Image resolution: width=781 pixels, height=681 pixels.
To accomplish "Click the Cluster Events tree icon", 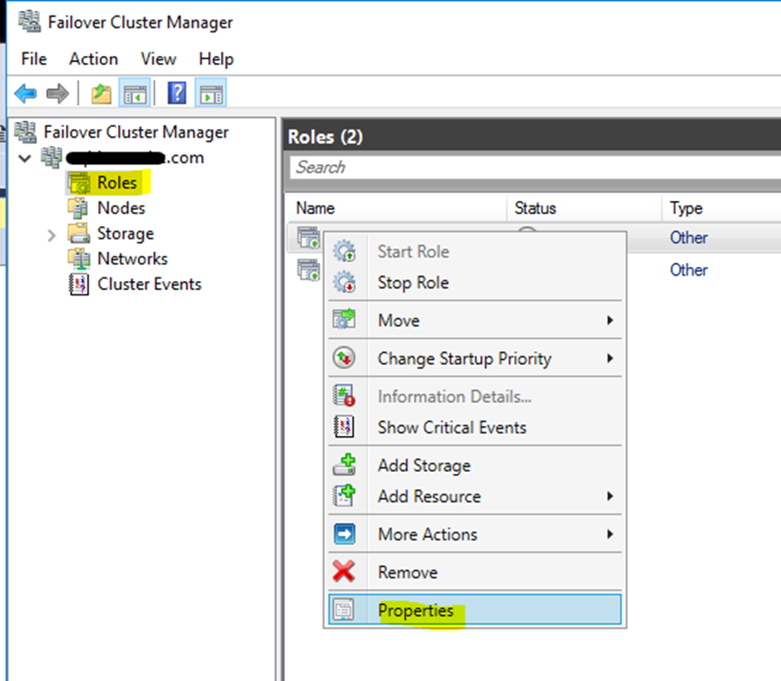I will [x=78, y=284].
